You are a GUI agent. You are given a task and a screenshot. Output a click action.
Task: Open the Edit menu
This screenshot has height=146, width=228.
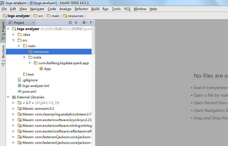click(x=13, y=9)
